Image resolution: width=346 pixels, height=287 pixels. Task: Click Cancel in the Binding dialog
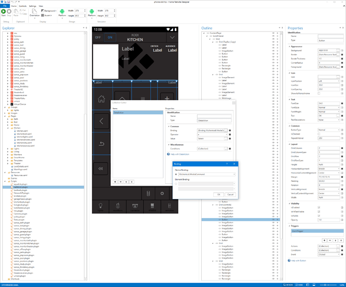pos(230,194)
